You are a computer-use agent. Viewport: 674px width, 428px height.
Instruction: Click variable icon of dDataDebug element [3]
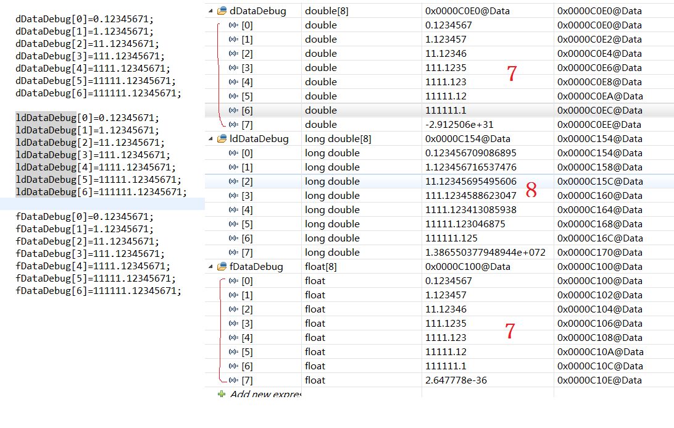coord(233,67)
